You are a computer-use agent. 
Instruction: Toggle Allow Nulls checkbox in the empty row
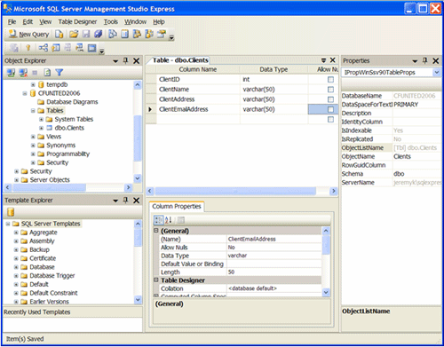tap(330, 119)
